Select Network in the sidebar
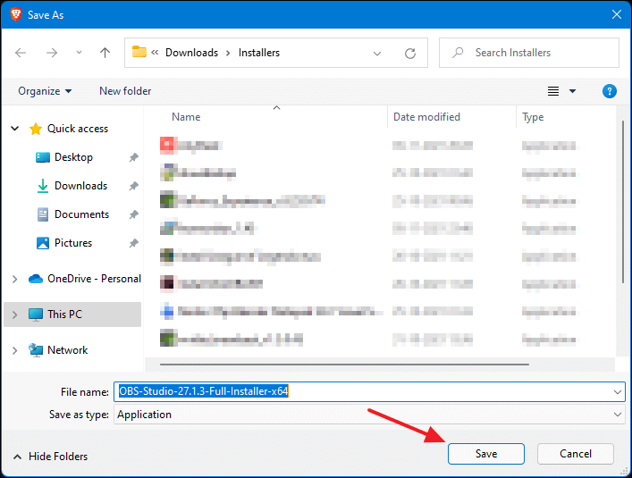Viewport: 632px width, 478px height. (67, 350)
